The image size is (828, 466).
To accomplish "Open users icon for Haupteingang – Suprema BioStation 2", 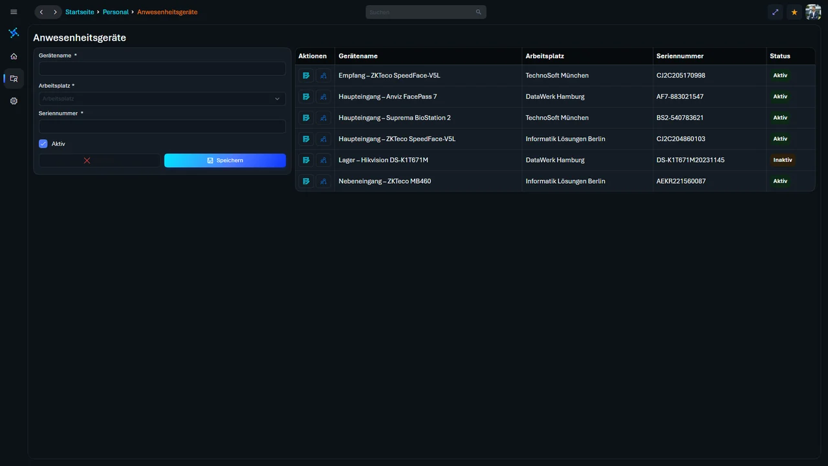I will 323,118.
